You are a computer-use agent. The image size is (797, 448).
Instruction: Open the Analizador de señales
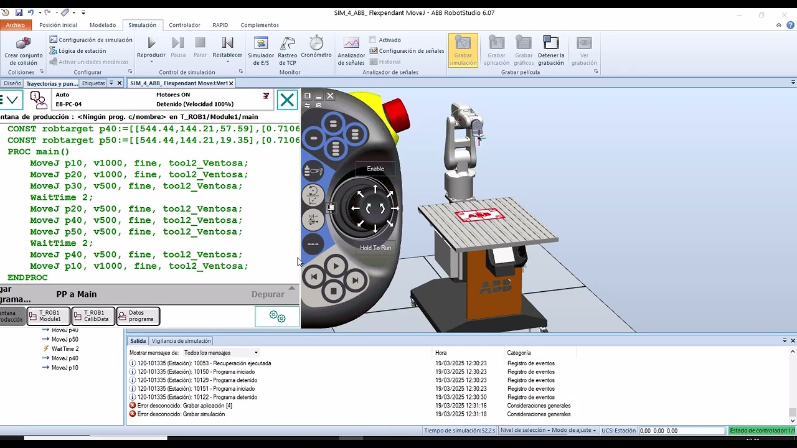[351, 50]
